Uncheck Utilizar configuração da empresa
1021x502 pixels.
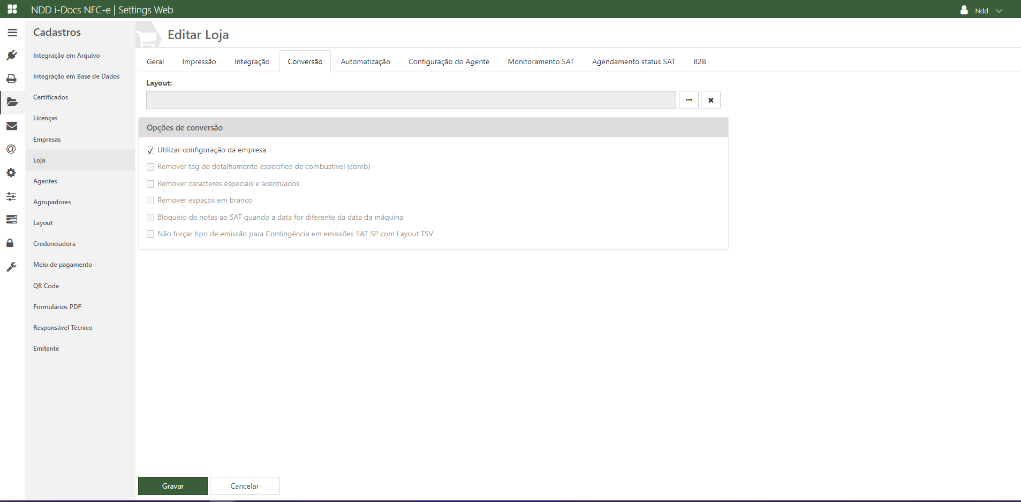(x=150, y=150)
